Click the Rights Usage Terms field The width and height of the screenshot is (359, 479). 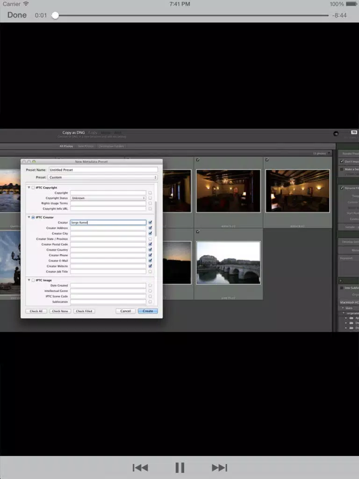[x=108, y=203]
